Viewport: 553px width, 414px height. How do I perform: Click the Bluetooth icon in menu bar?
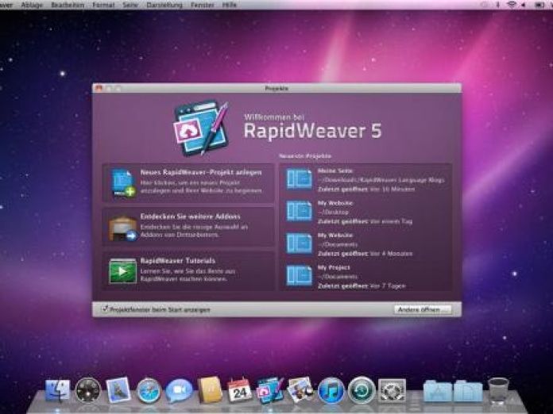coord(498,5)
